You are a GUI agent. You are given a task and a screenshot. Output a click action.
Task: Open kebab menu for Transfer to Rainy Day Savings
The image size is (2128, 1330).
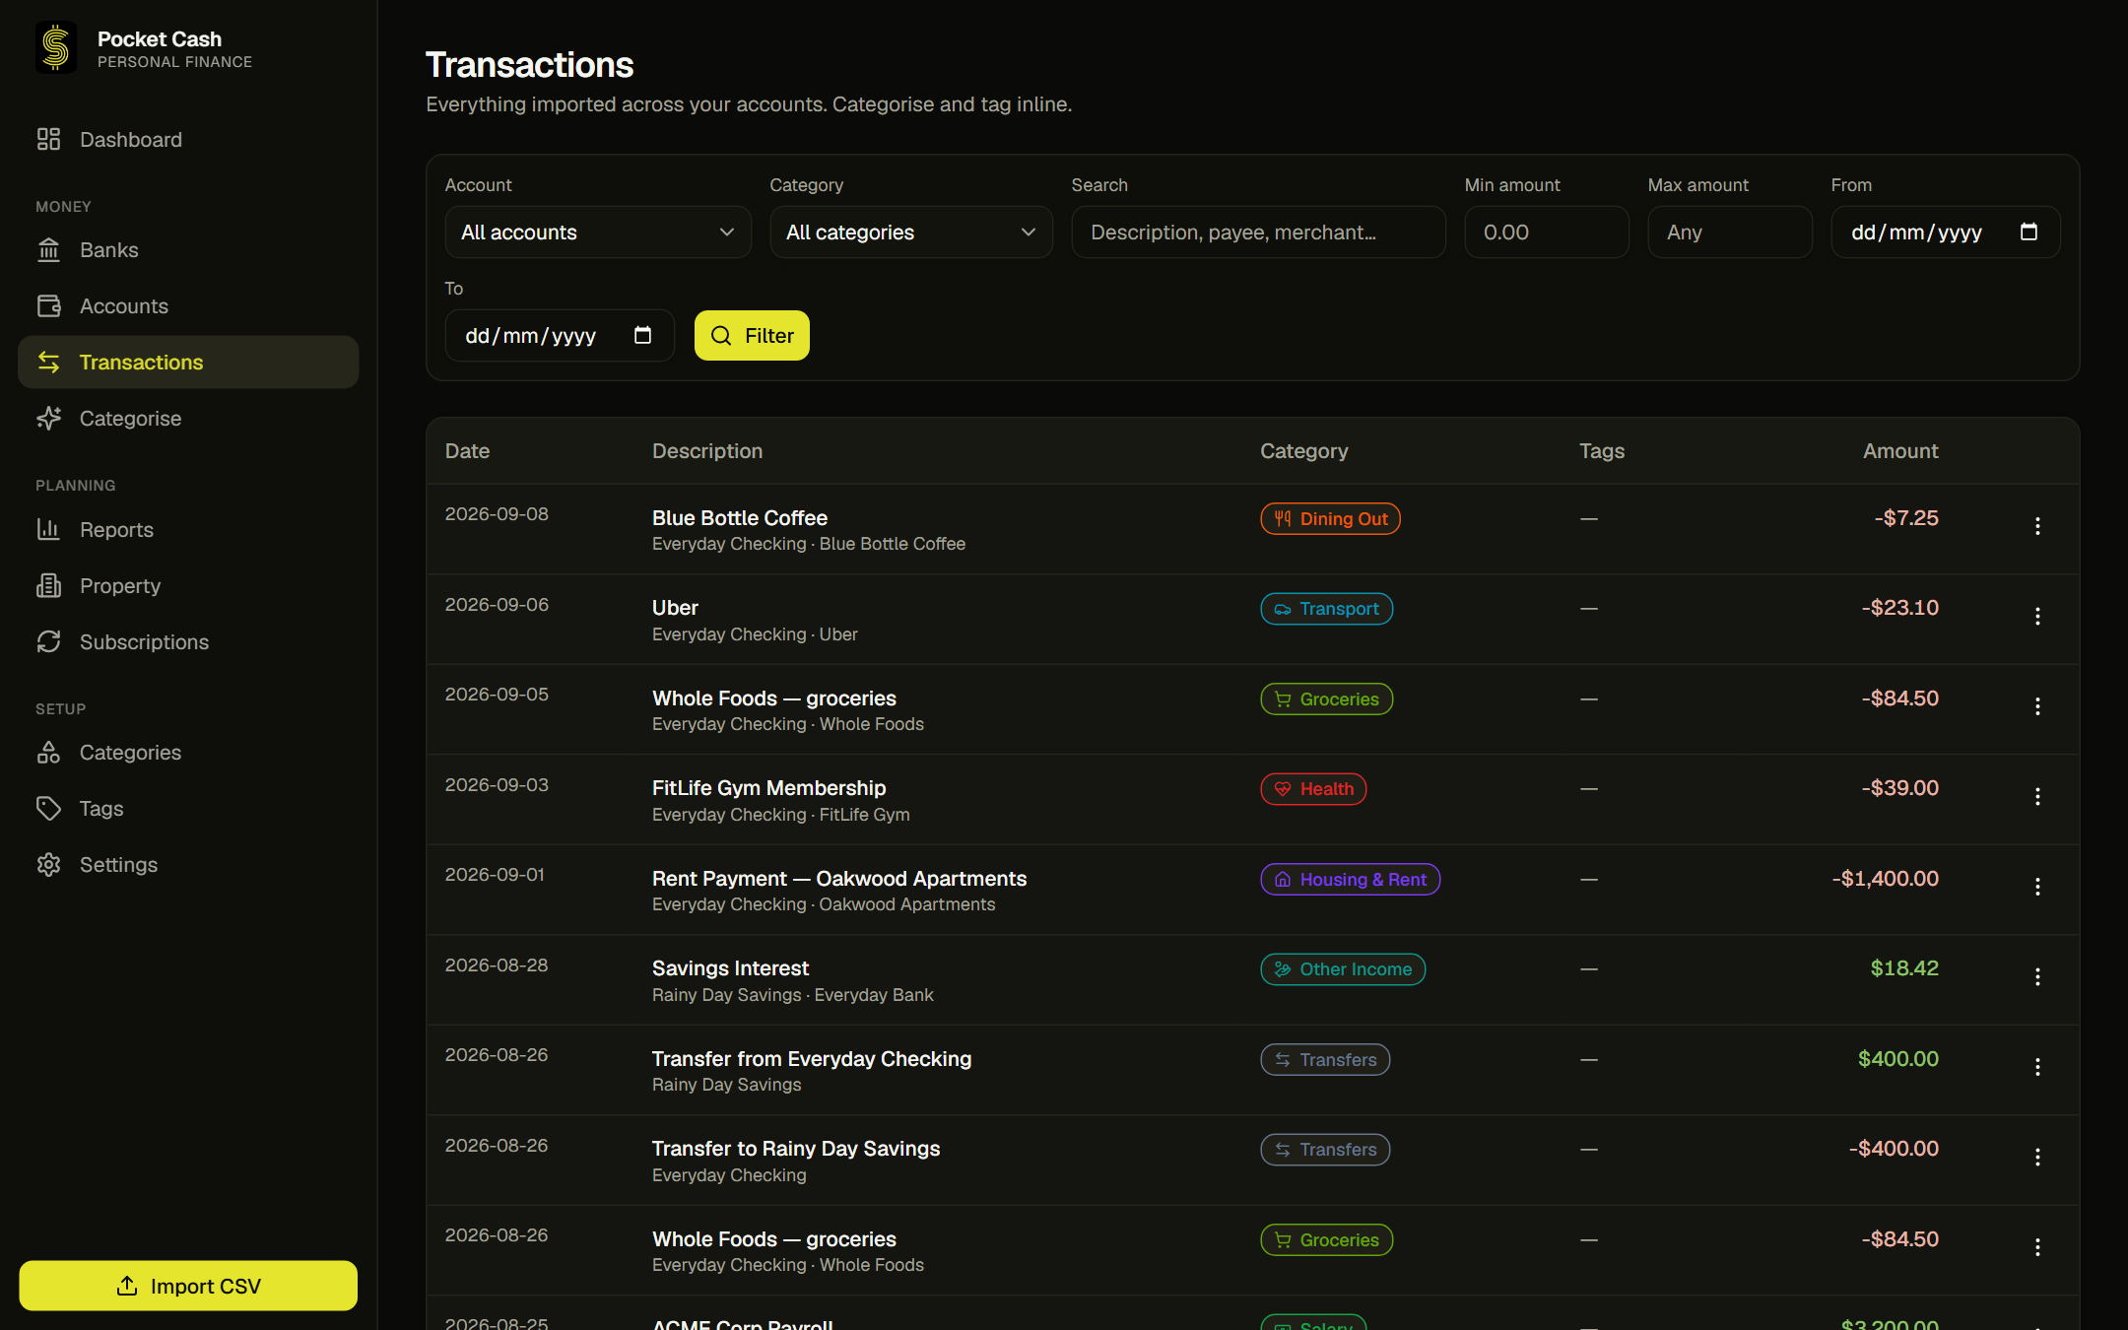pyautogui.click(x=2037, y=1158)
